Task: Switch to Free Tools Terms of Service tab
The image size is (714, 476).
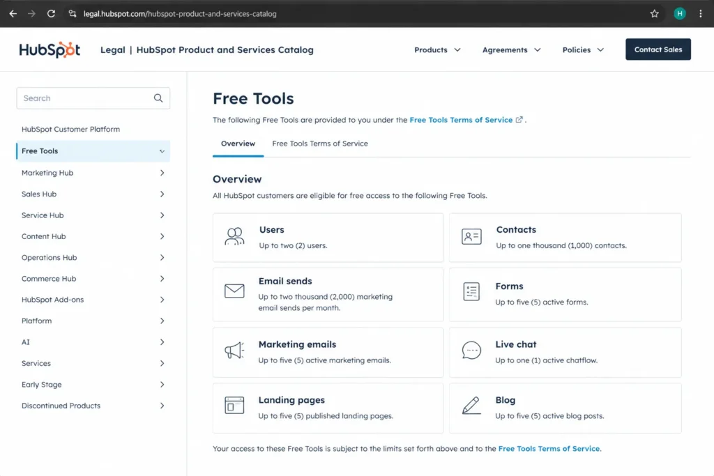Action: [x=320, y=144]
